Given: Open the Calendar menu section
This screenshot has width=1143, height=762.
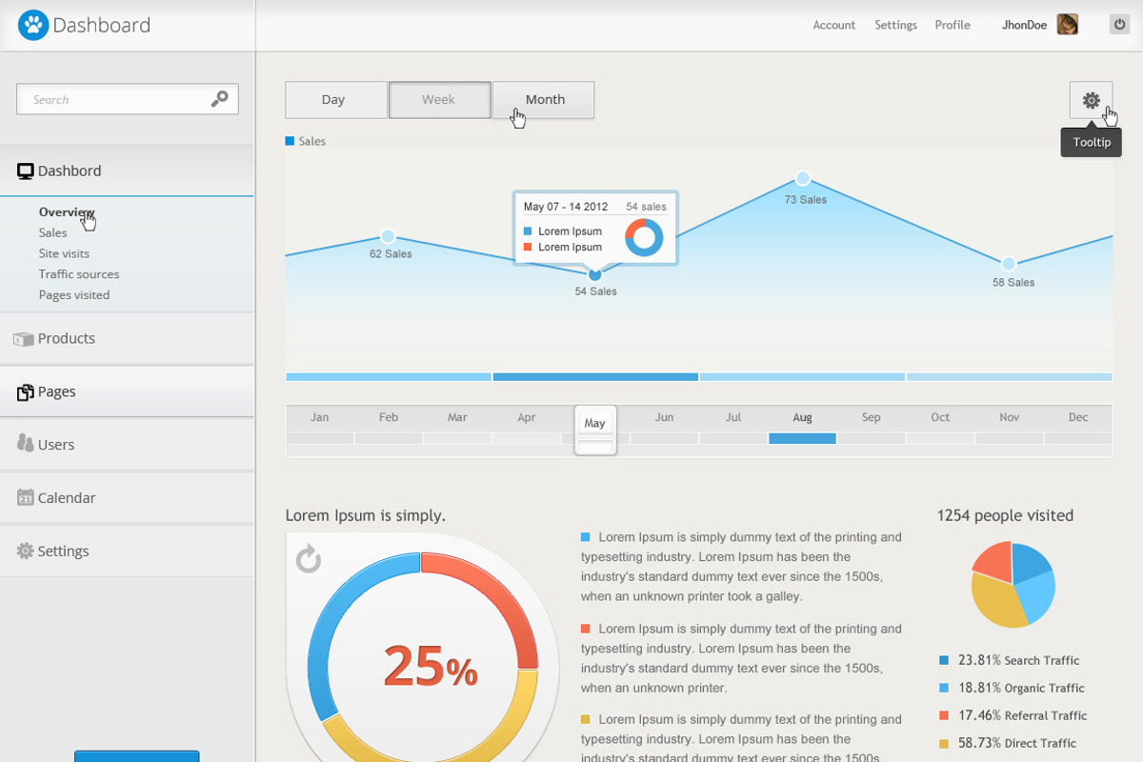Looking at the screenshot, I should point(127,498).
